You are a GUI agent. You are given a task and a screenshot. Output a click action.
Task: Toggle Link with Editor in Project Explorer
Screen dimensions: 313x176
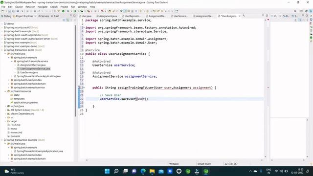pyautogui.click(x=67, y=20)
